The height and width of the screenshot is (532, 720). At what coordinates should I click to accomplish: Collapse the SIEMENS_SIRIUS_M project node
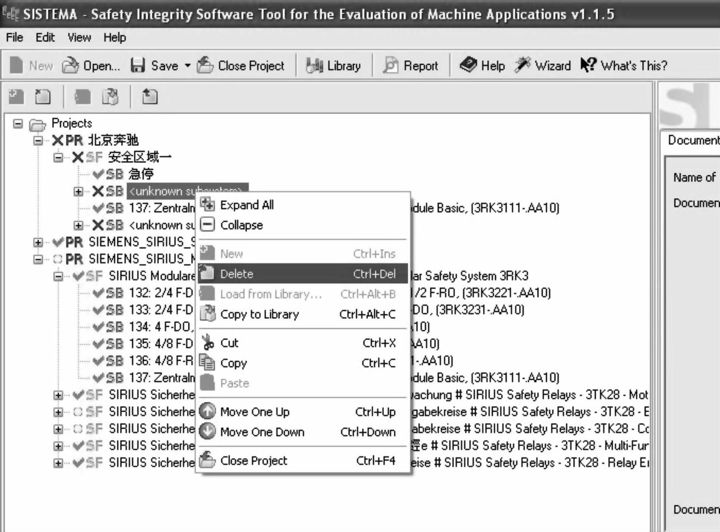(x=38, y=259)
